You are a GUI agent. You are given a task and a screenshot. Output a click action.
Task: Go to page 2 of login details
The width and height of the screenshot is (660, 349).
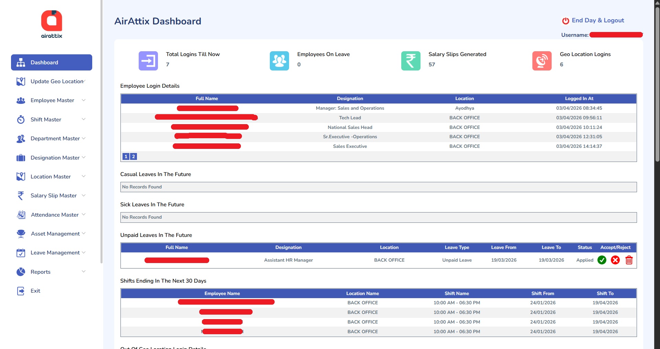[x=134, y=156]
